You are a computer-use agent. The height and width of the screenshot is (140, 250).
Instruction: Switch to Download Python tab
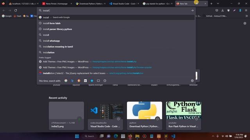coord(90,3)
